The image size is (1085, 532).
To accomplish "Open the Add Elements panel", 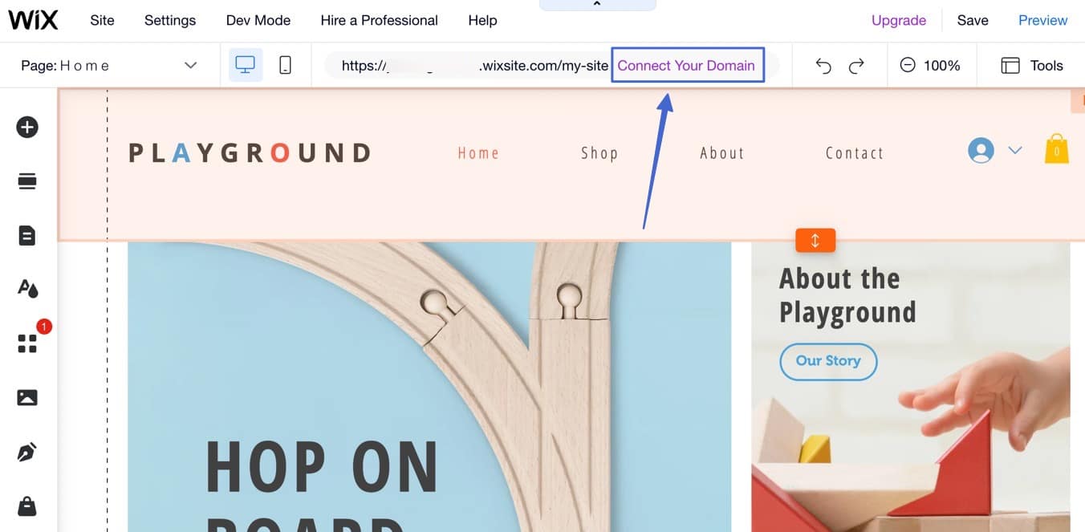I will 27,127.
